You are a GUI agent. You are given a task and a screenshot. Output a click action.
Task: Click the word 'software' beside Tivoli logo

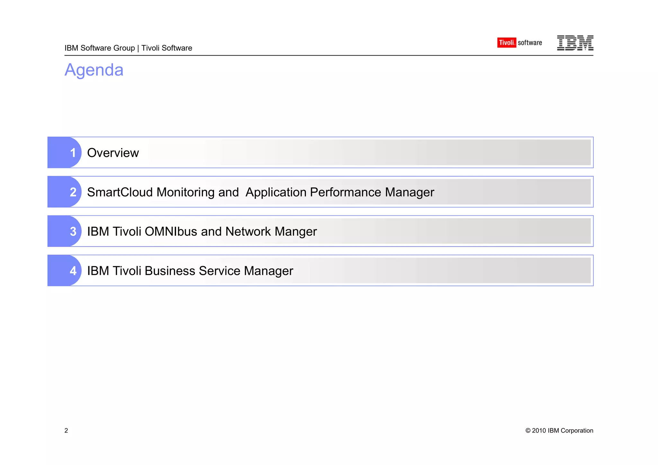(x=530, y=43)
